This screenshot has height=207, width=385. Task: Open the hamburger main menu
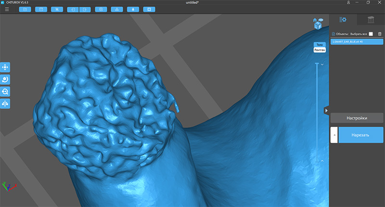coord(6,9)
